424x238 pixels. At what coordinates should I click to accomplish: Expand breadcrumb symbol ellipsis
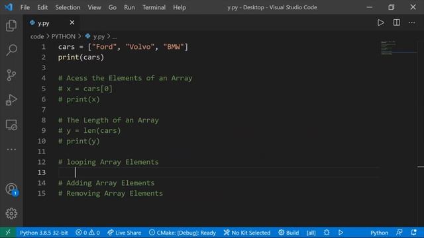(x=115, y=37)
